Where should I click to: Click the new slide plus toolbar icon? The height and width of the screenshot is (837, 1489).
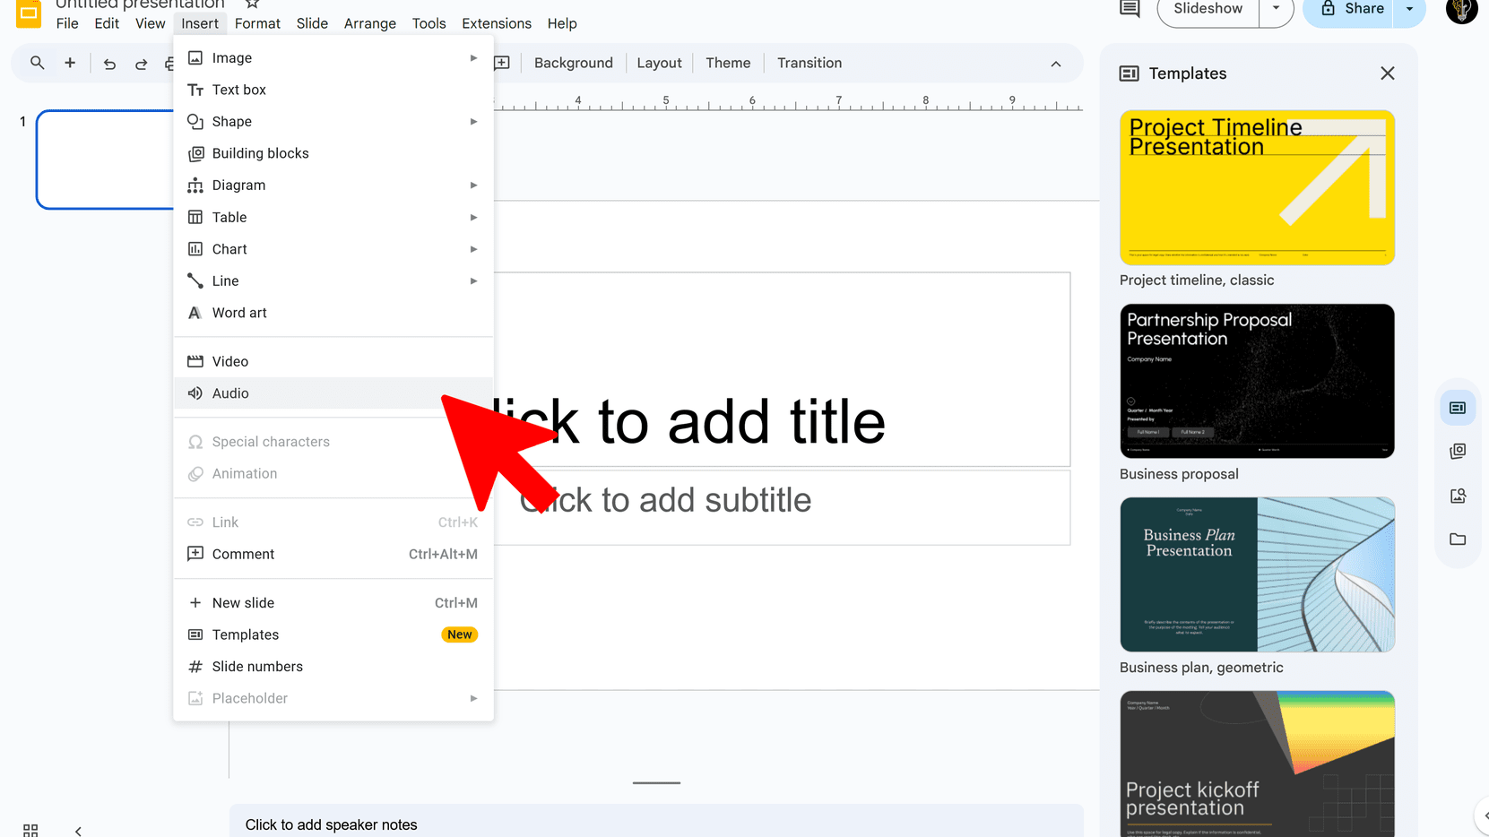[70, 63]
